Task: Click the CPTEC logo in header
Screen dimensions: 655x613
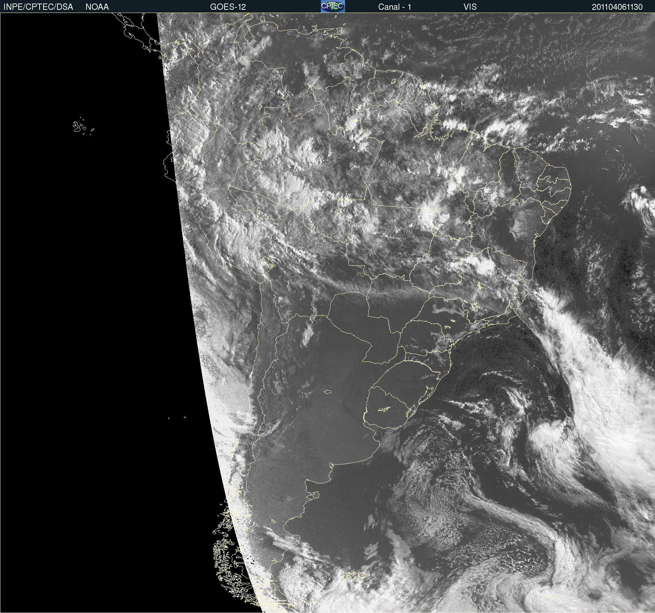Action: pyautogui.click(x=333, y=6)
